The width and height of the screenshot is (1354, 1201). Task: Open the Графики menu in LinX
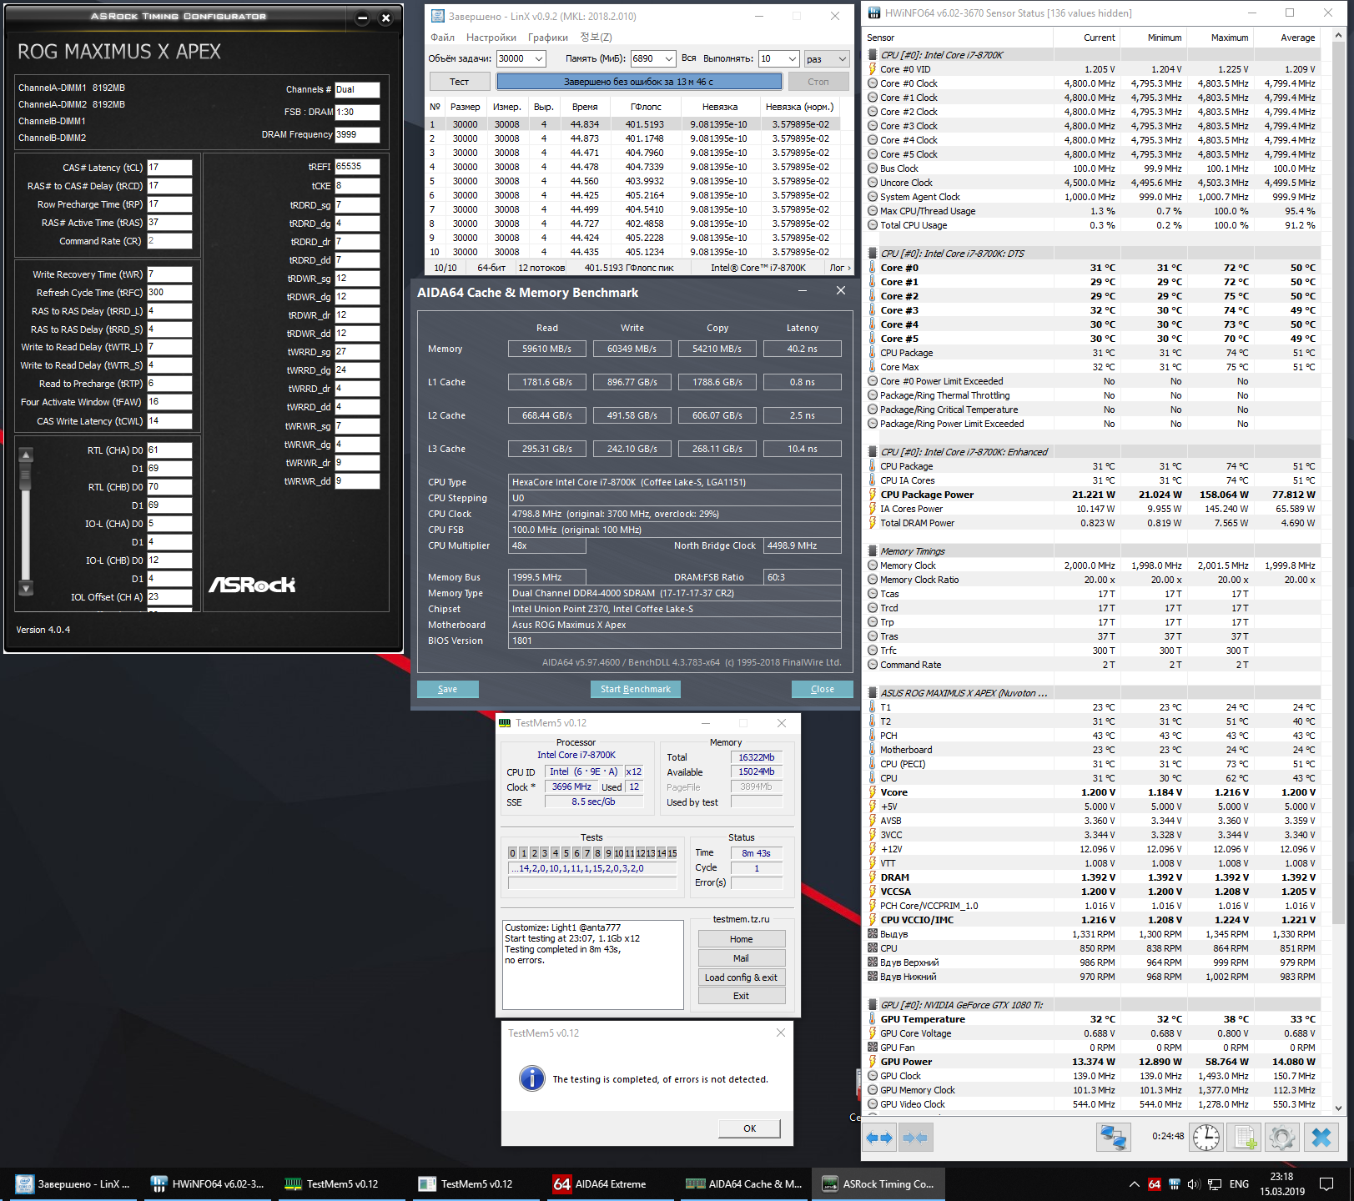pos(548,38)
